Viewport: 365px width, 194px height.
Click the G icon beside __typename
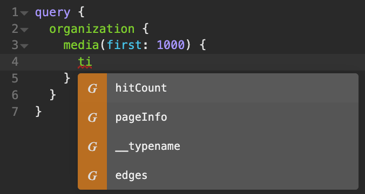tap(92, 147)
